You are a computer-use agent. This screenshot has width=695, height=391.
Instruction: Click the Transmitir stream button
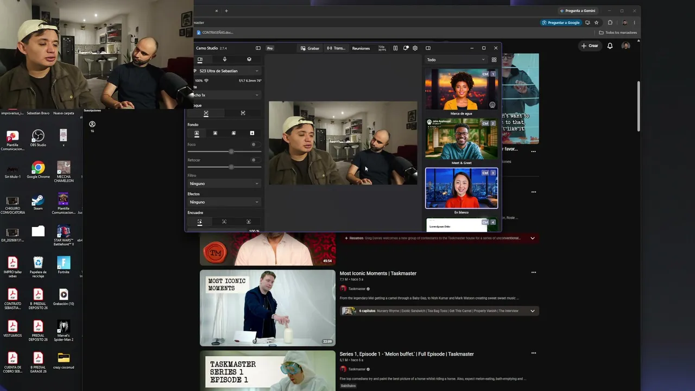(336, 48)
